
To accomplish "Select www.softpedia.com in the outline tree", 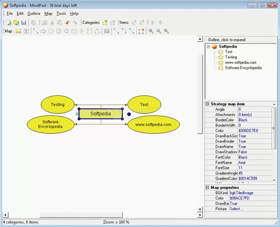I will pos(240,62).
